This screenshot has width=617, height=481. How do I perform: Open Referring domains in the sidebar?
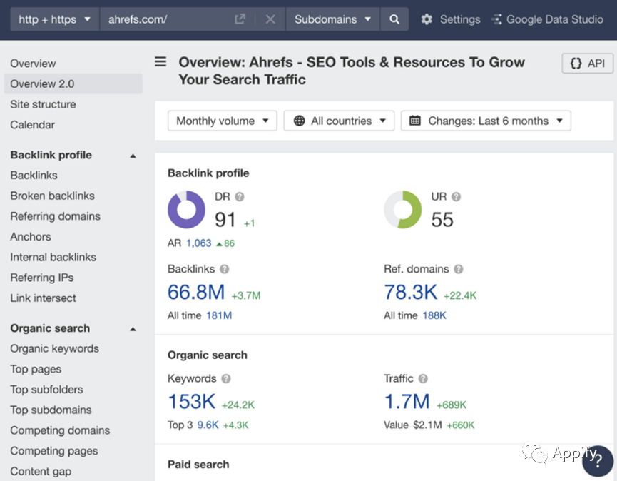55,216
